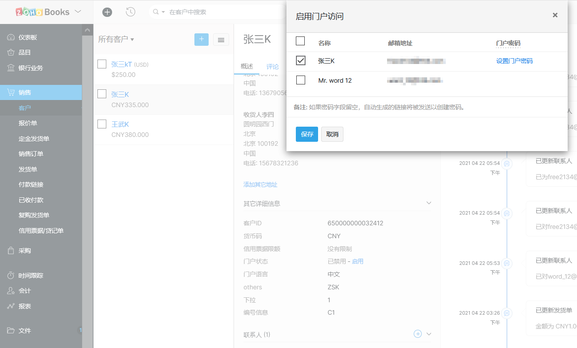The image size is (577, 348).
Task: Click the 设置门户密码 link
Action: click(514, 61)
